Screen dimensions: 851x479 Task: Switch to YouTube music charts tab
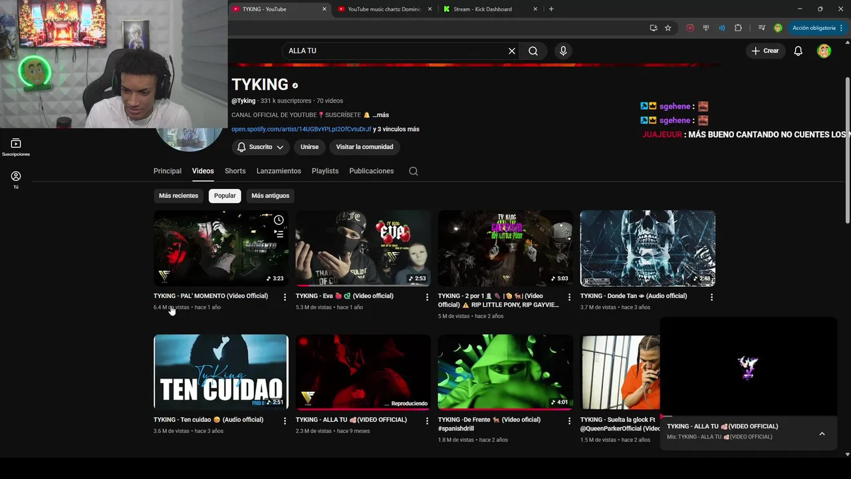[x=384, y=9]
